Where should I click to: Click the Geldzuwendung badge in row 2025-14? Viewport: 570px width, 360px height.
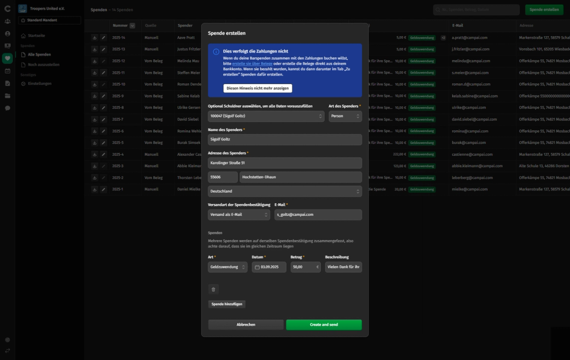tap(422, 38)
